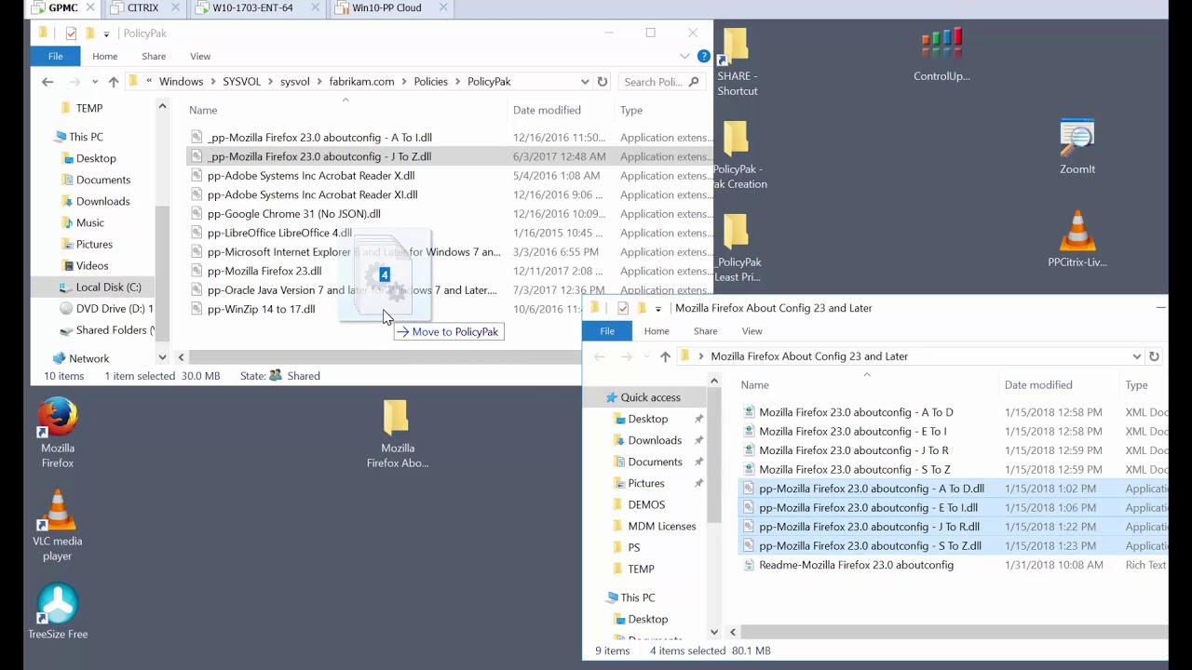The height and width of the screenshot is (670, 1192).
Task: Open PolicyPak Least Pri... desktop folder
Action: pyautogui.click(x=738, y=247)
